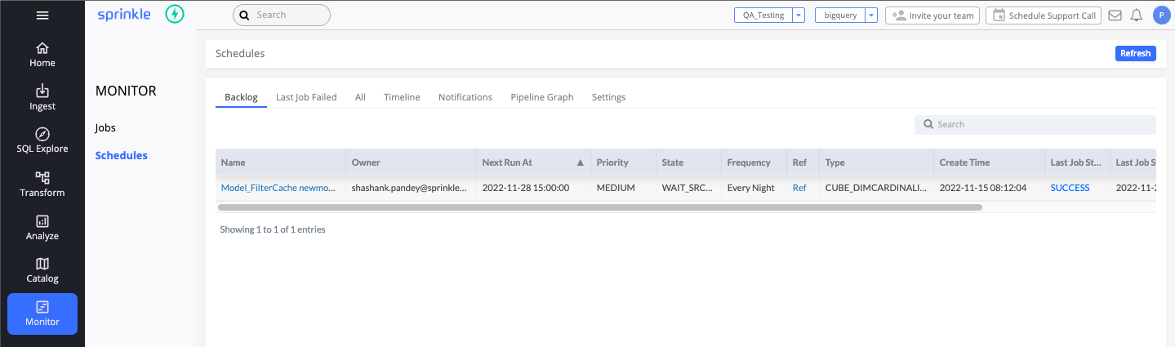Click the horizontal table scrollbar
This screenshot has height=347, width=1175.
[600, 207]
